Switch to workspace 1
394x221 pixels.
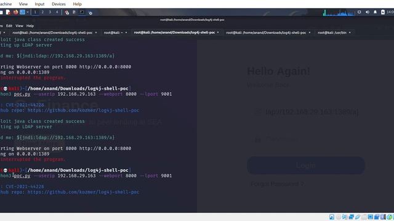[35, 12]
